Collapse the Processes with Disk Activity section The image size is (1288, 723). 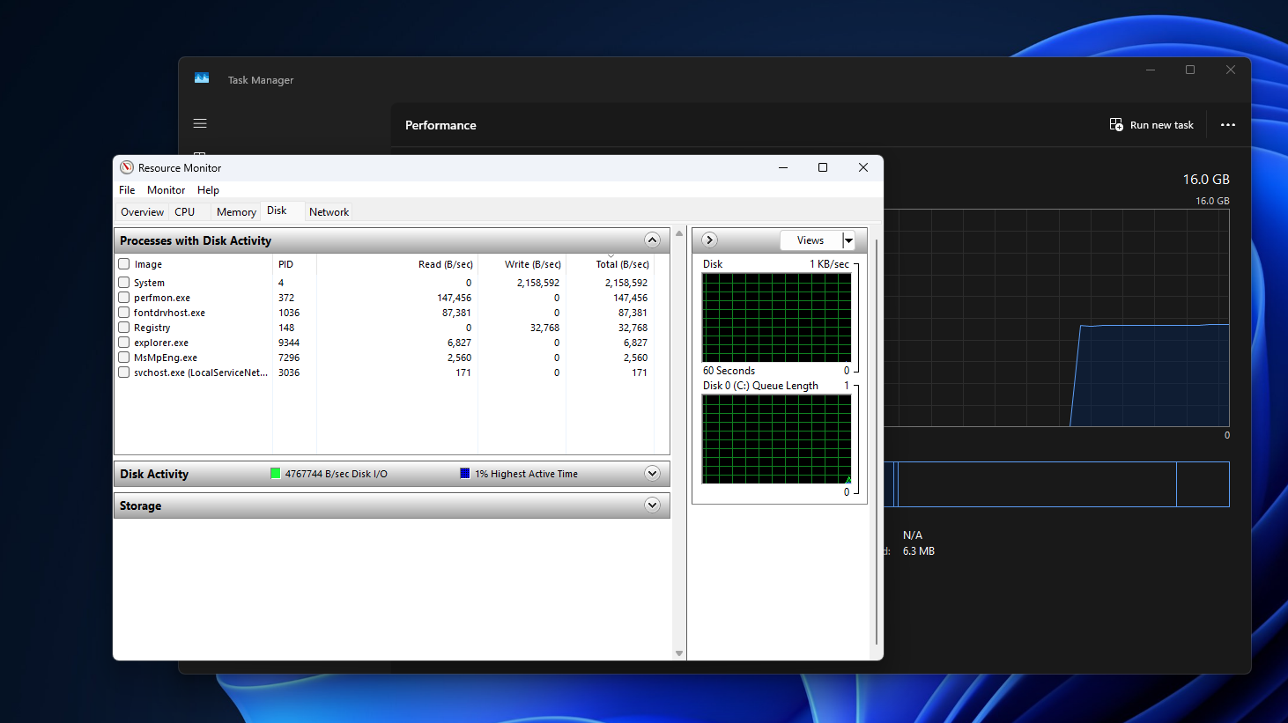pos(652,240)
